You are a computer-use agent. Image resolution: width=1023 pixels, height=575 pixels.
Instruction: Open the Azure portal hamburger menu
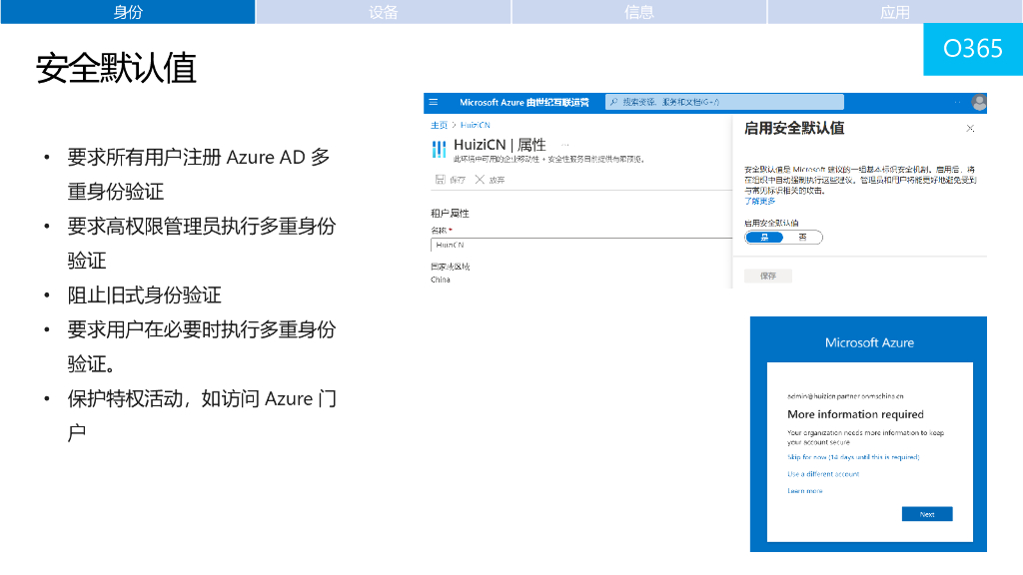pyautogui.click(x=434, y=102)
